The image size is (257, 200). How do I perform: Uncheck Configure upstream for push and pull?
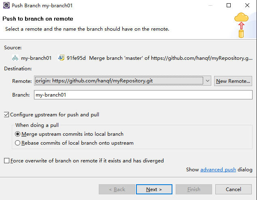[x=6, y=115]
